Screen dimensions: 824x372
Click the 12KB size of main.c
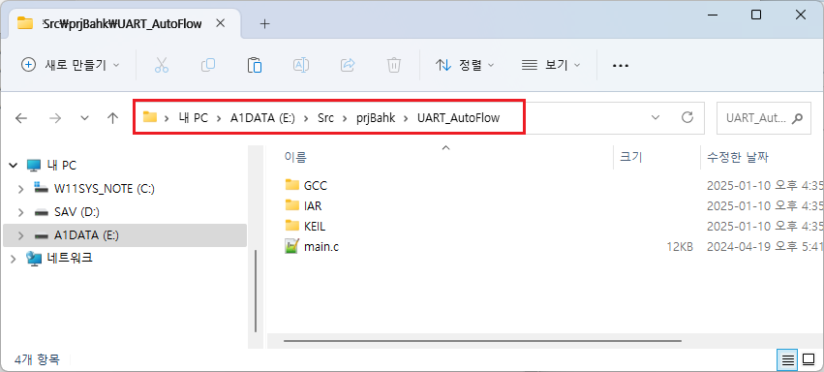(x=679, y=246)
